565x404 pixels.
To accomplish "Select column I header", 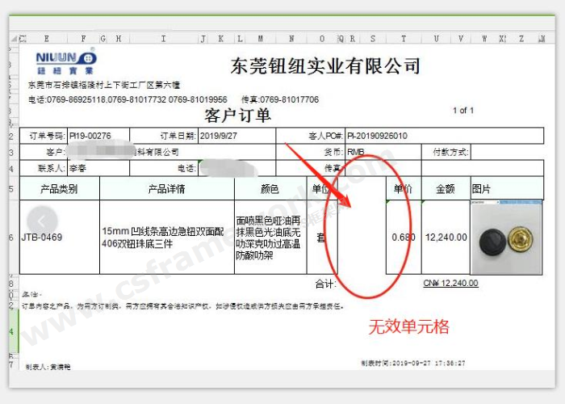I will point(164,38).
